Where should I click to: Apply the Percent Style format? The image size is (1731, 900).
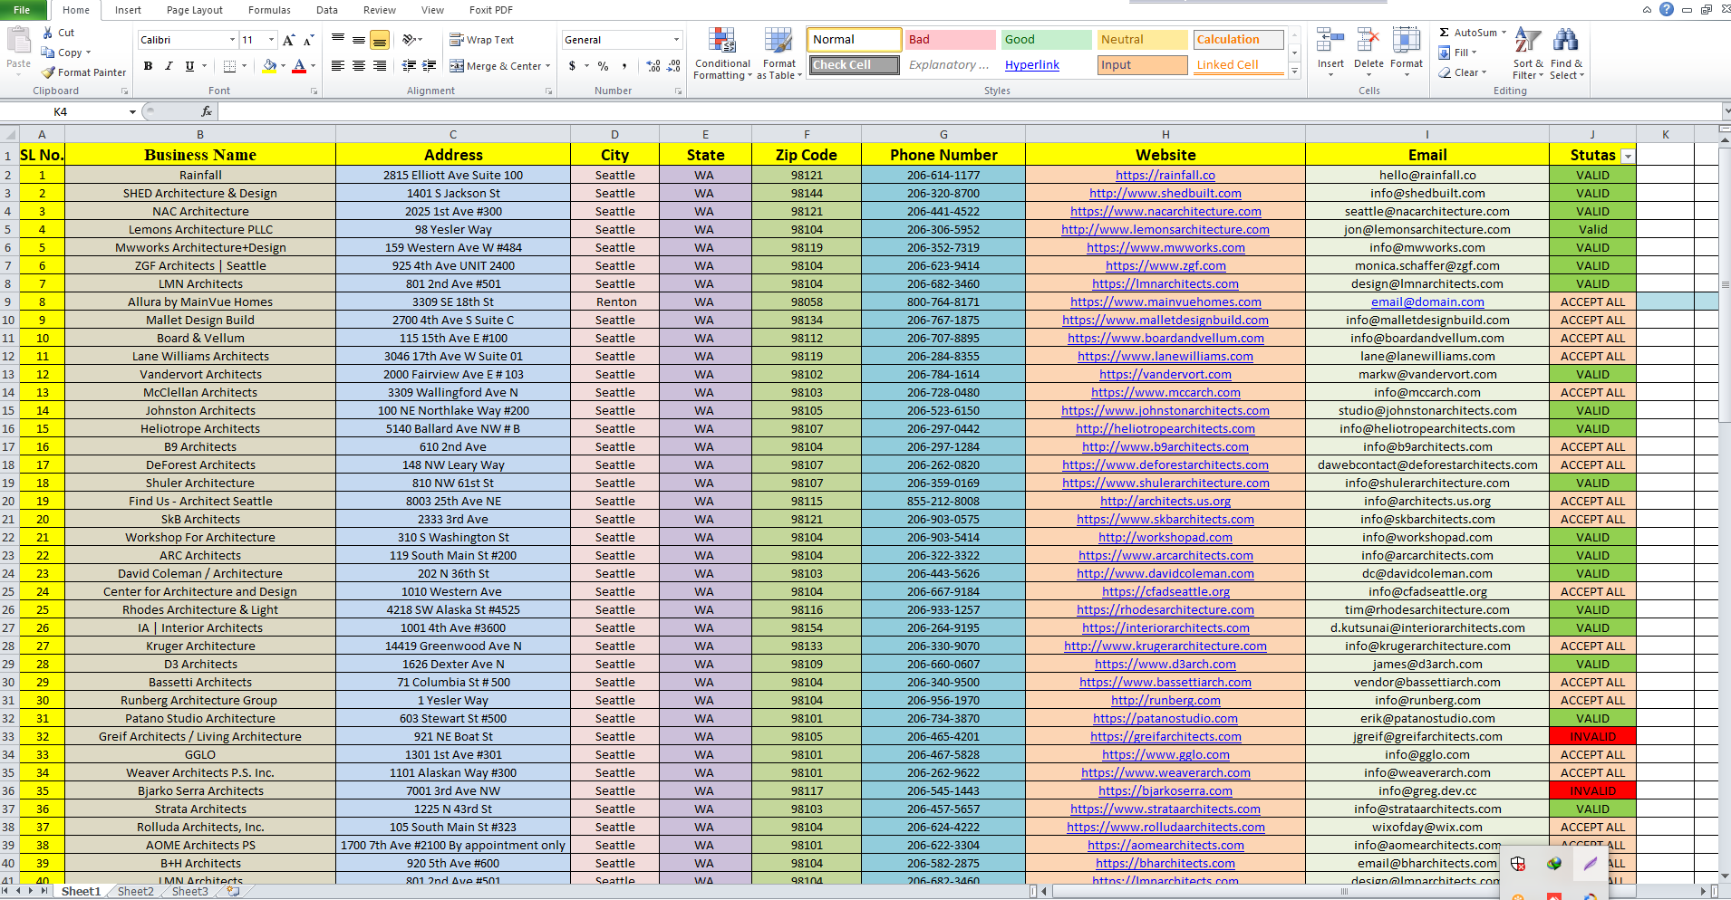pyautogui.click(x=602, y=66)
